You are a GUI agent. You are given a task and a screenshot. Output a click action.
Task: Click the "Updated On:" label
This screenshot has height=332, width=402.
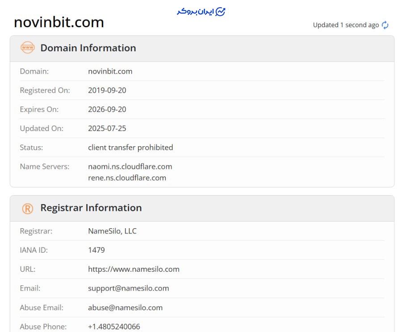click(x=42, y=128)
